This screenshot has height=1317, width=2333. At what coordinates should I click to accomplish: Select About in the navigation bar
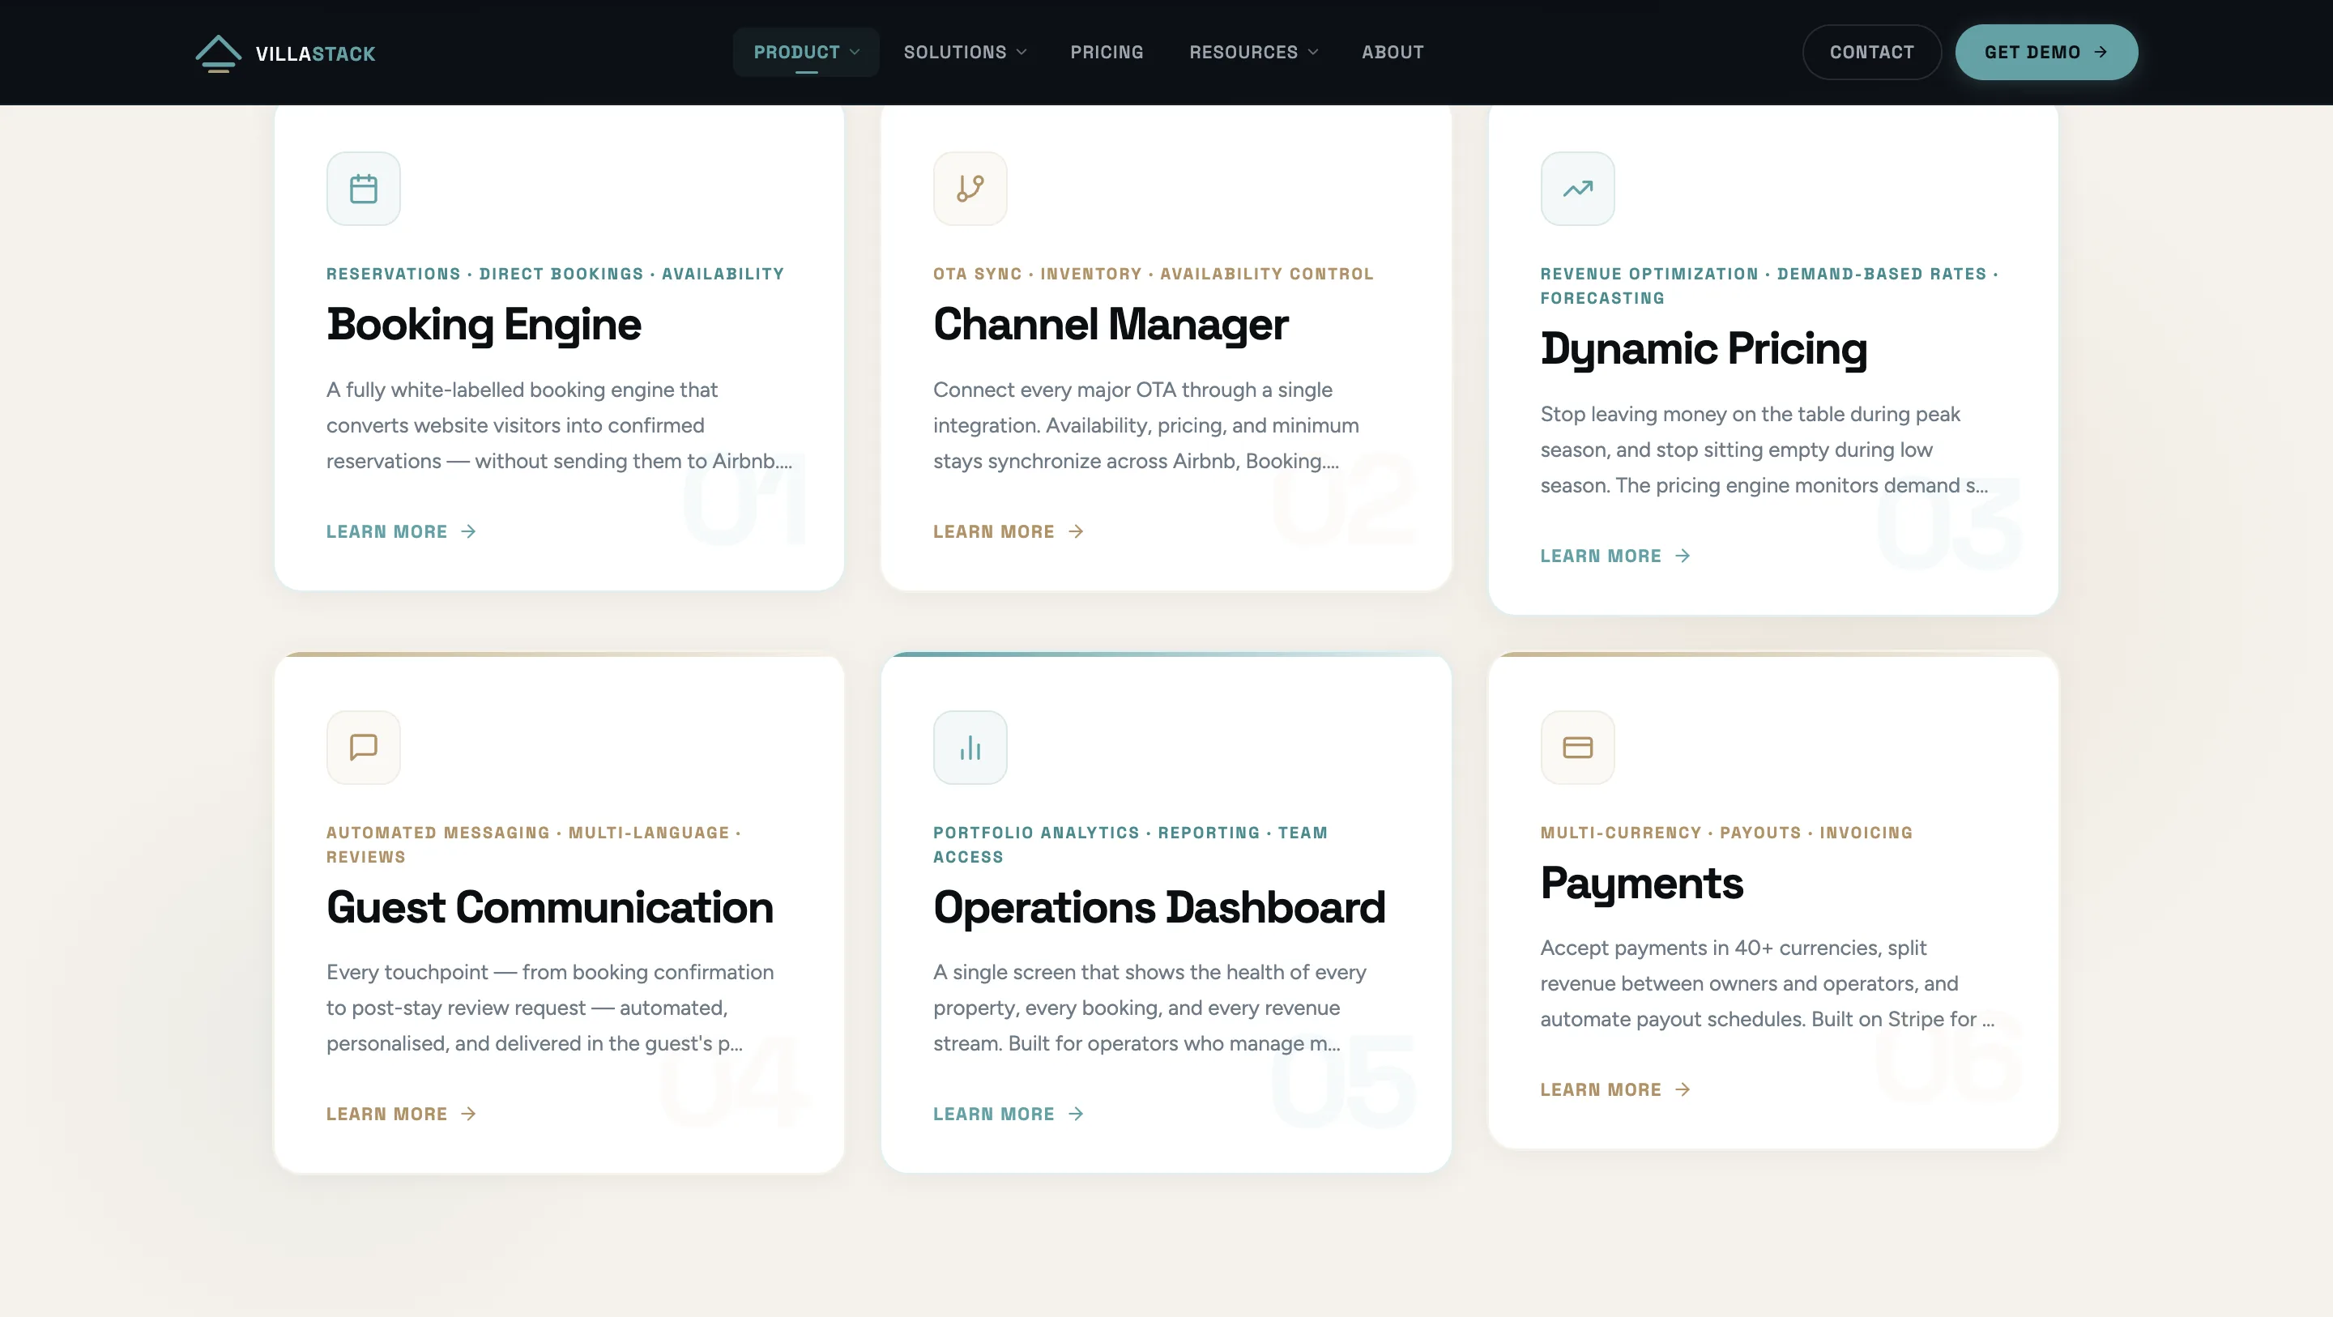[1392, 52]
